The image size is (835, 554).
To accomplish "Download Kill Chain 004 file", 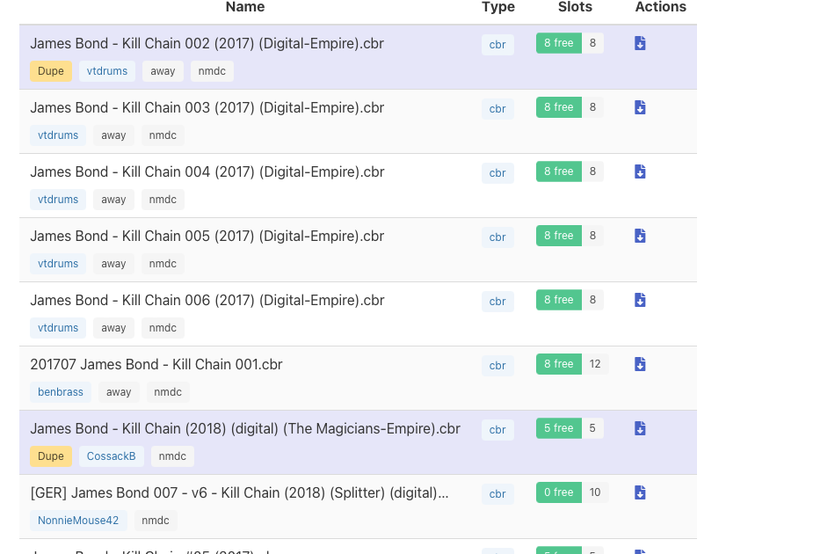I will [x=640, y=171].
